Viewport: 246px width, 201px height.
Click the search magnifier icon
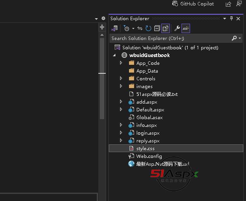[234, 38]
